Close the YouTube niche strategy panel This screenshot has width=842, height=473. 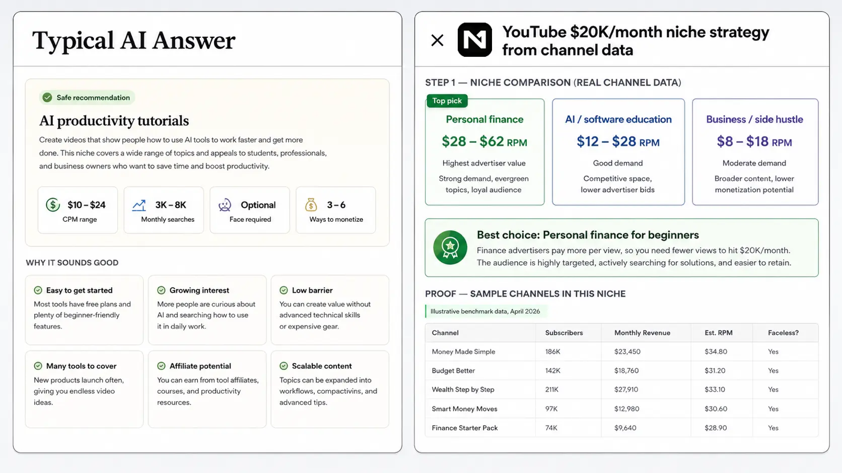click(x=437, y=40)
